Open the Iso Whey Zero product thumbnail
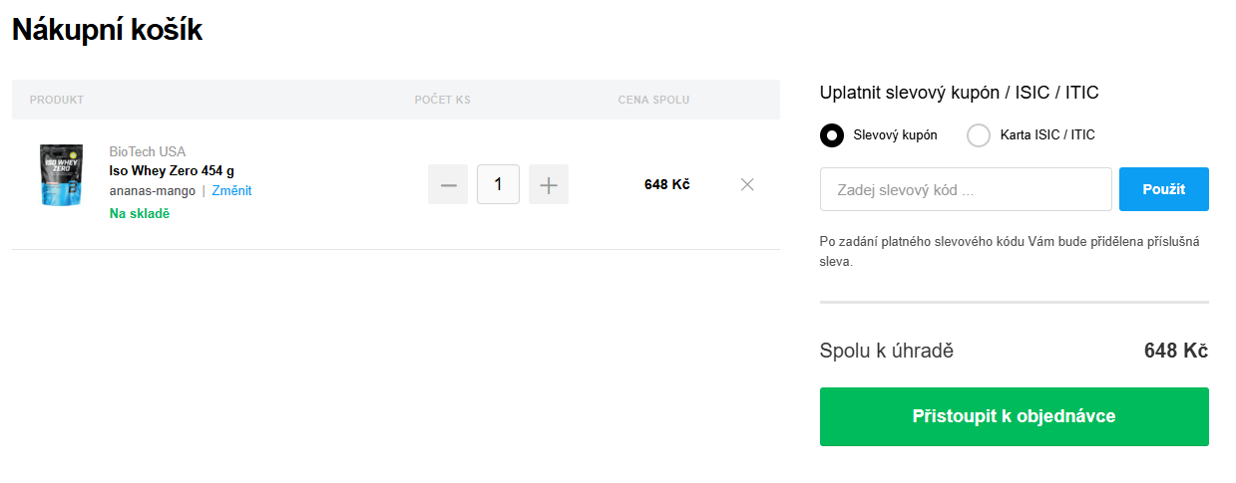The width and height of the screenshot is (1236, 483). (x=60, y=175)
